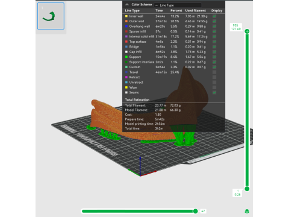Click the 'Travel' row label

(134, 72)
